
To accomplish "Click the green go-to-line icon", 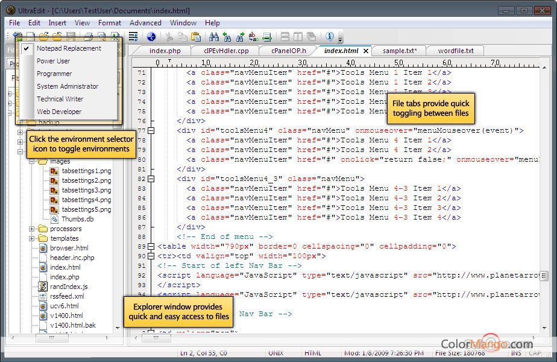I will [x=267, y=36].
